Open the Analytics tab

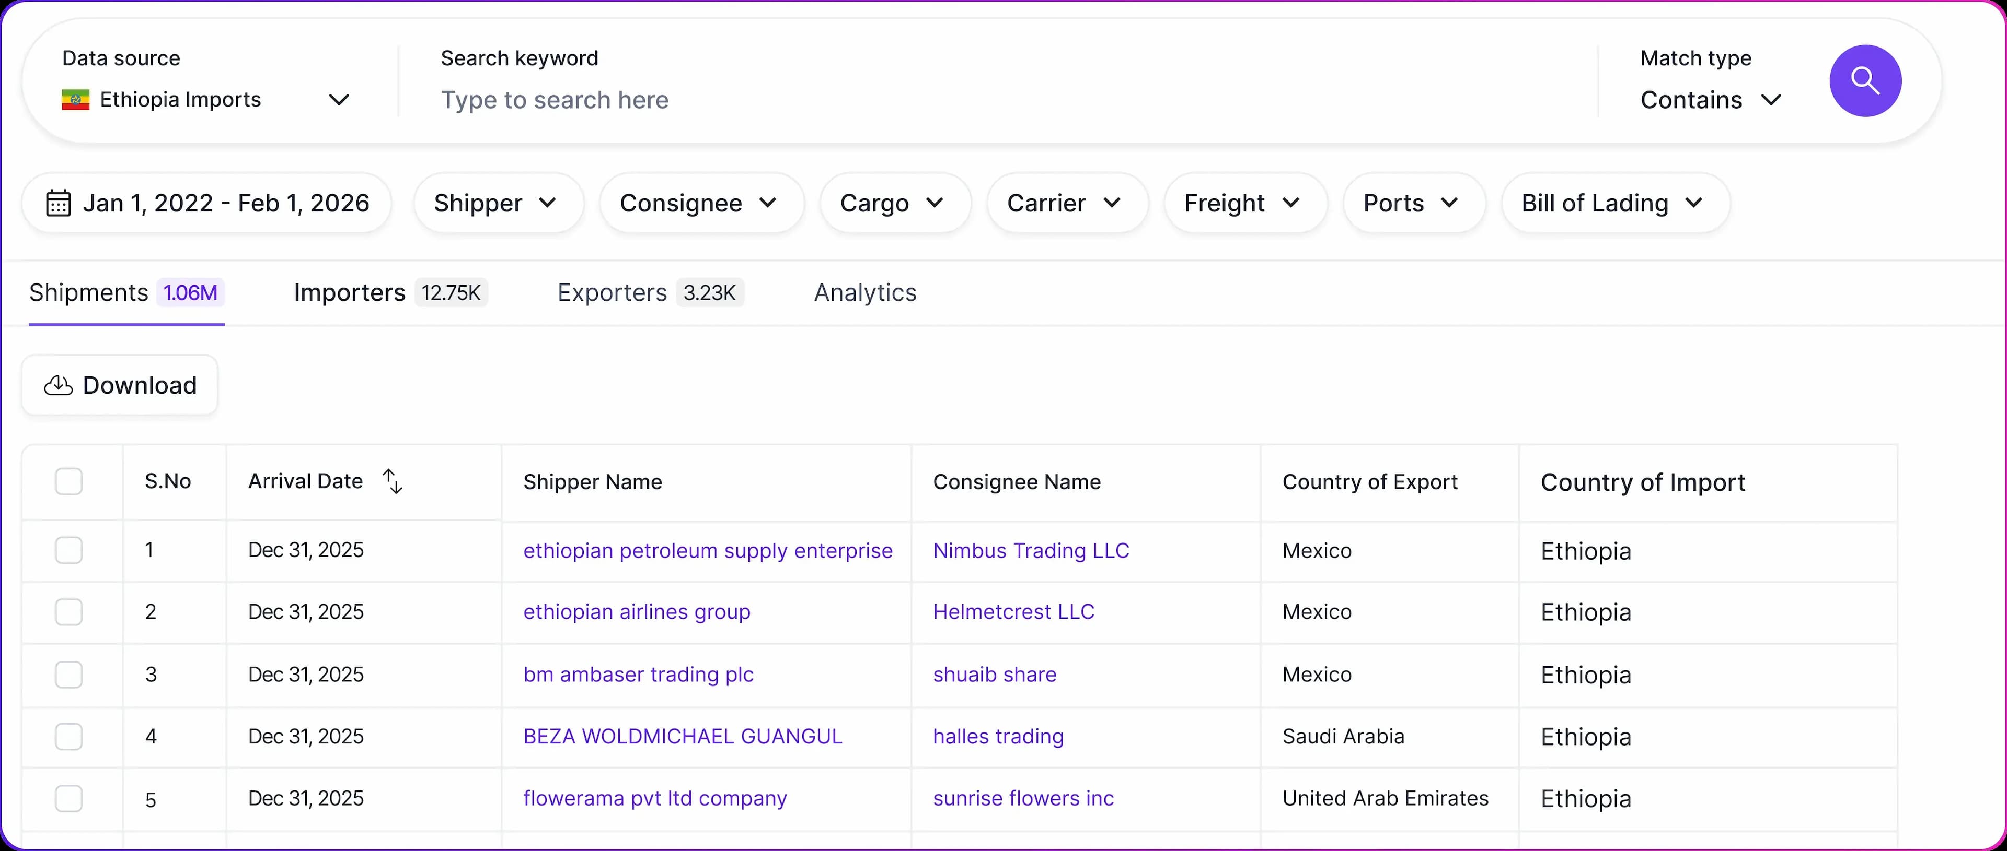tap(865, 293)
